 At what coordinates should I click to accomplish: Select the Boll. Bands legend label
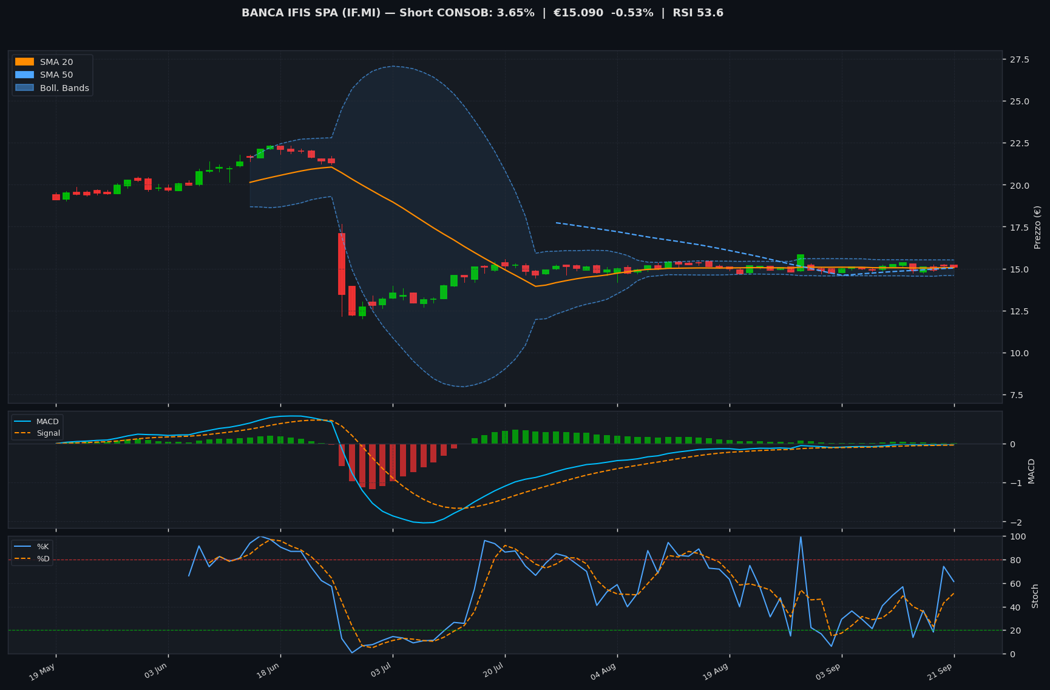tap(64, 88)
